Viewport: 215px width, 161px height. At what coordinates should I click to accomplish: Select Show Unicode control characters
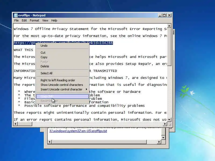(63, 85)
